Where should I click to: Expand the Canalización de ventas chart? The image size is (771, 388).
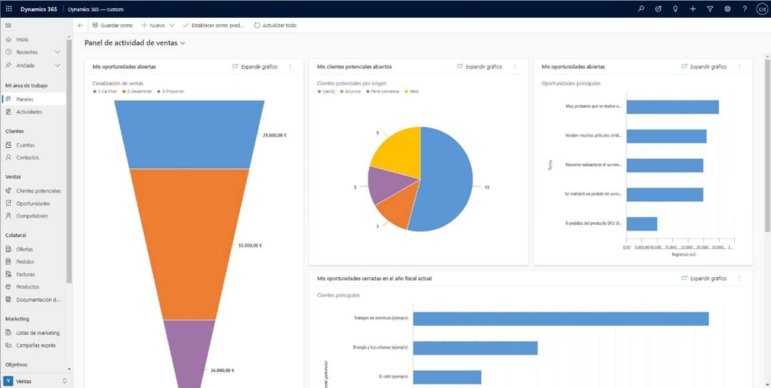(255, 67)
